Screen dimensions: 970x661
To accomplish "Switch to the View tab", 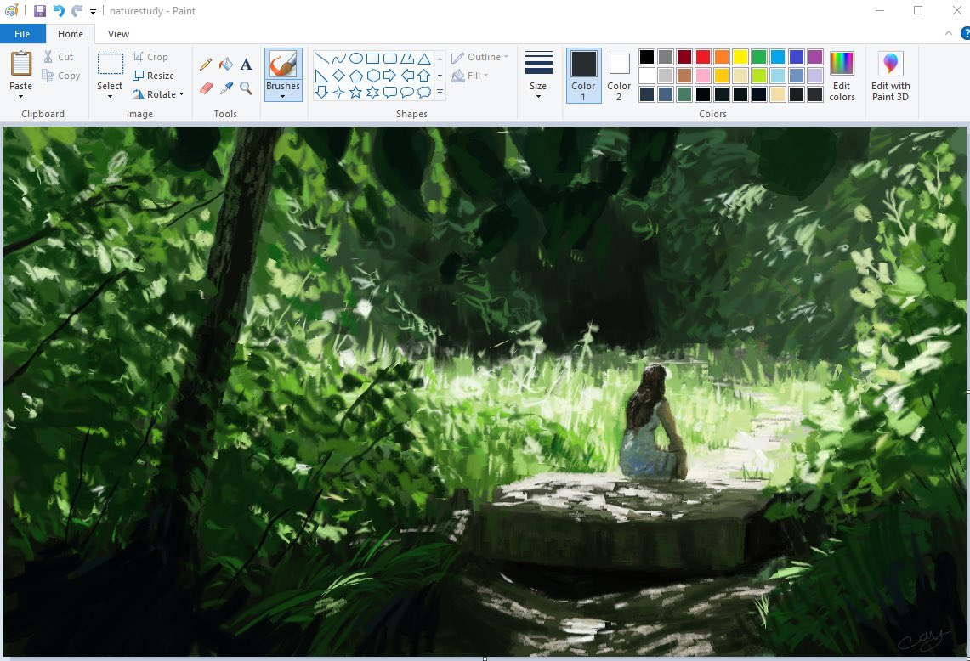I will tap(118, 34).
